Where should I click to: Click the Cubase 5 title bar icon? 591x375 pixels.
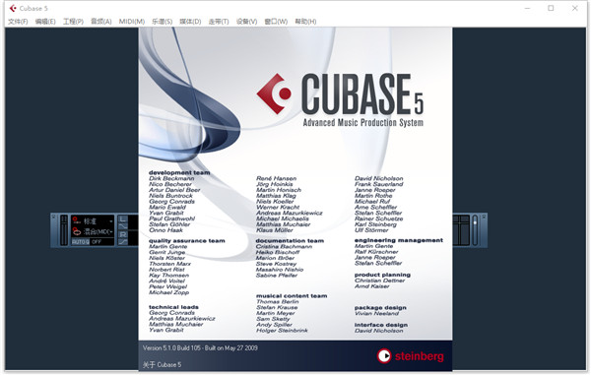click(x=13, y=8)
